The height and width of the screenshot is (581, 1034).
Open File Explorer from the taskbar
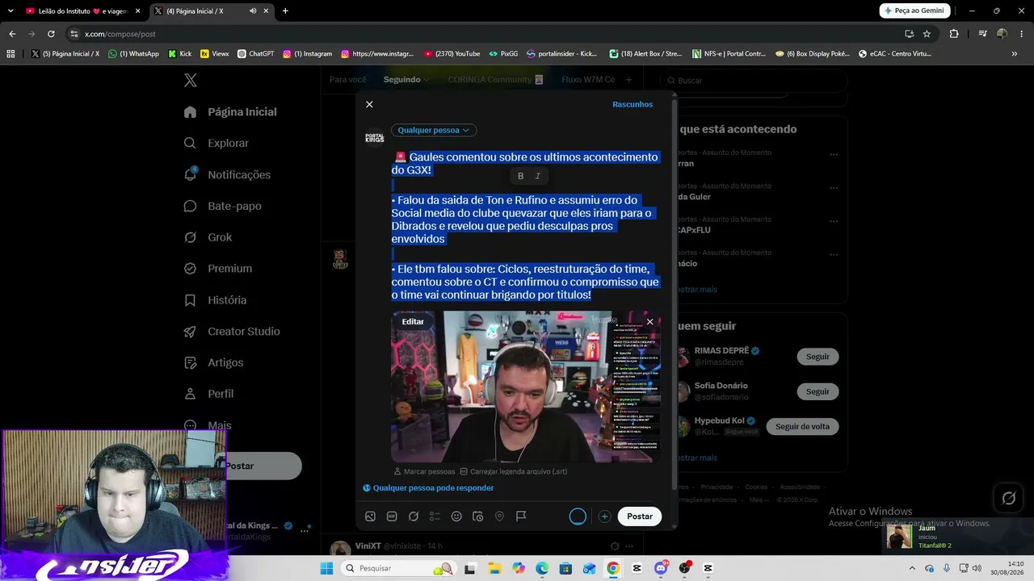click(494, 568)
